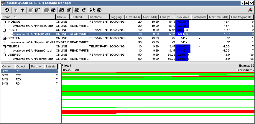Click the edit pencil-and-paper toolbar icon

(x=38, y=10)
